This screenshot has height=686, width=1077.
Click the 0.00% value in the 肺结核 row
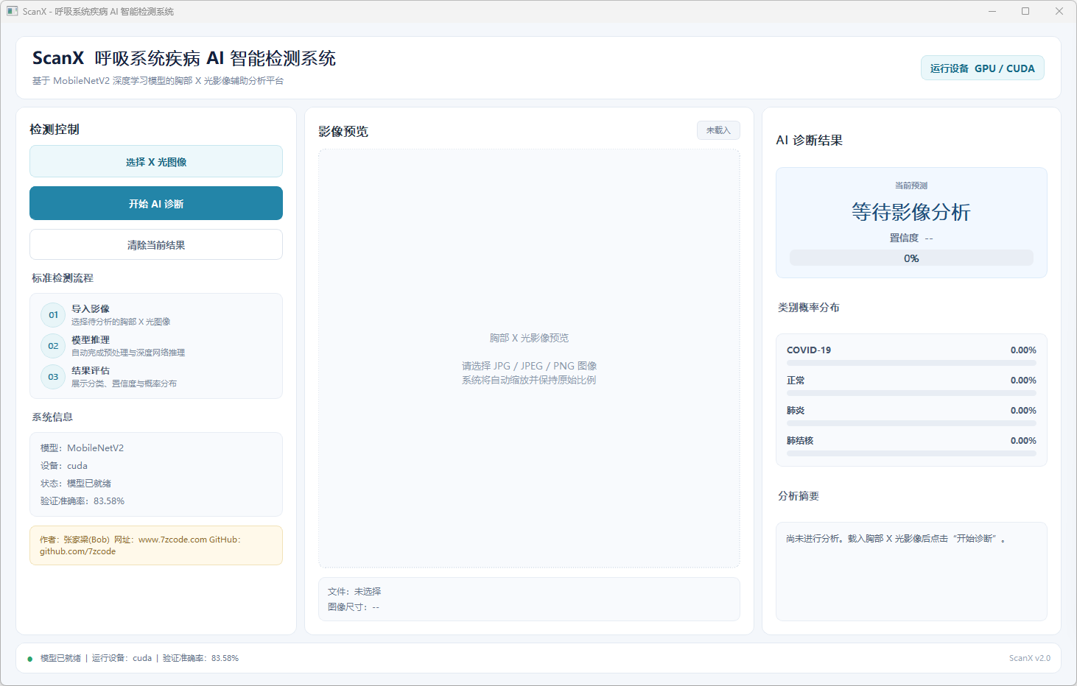[x=1023, y=441]
